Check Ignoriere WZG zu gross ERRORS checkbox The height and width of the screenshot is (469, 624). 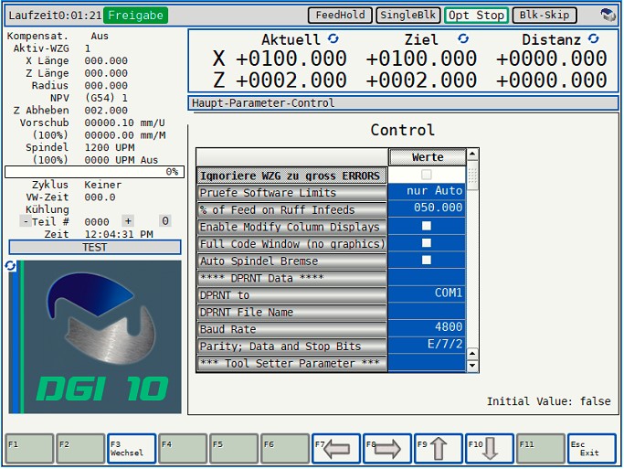click(427, 175)
